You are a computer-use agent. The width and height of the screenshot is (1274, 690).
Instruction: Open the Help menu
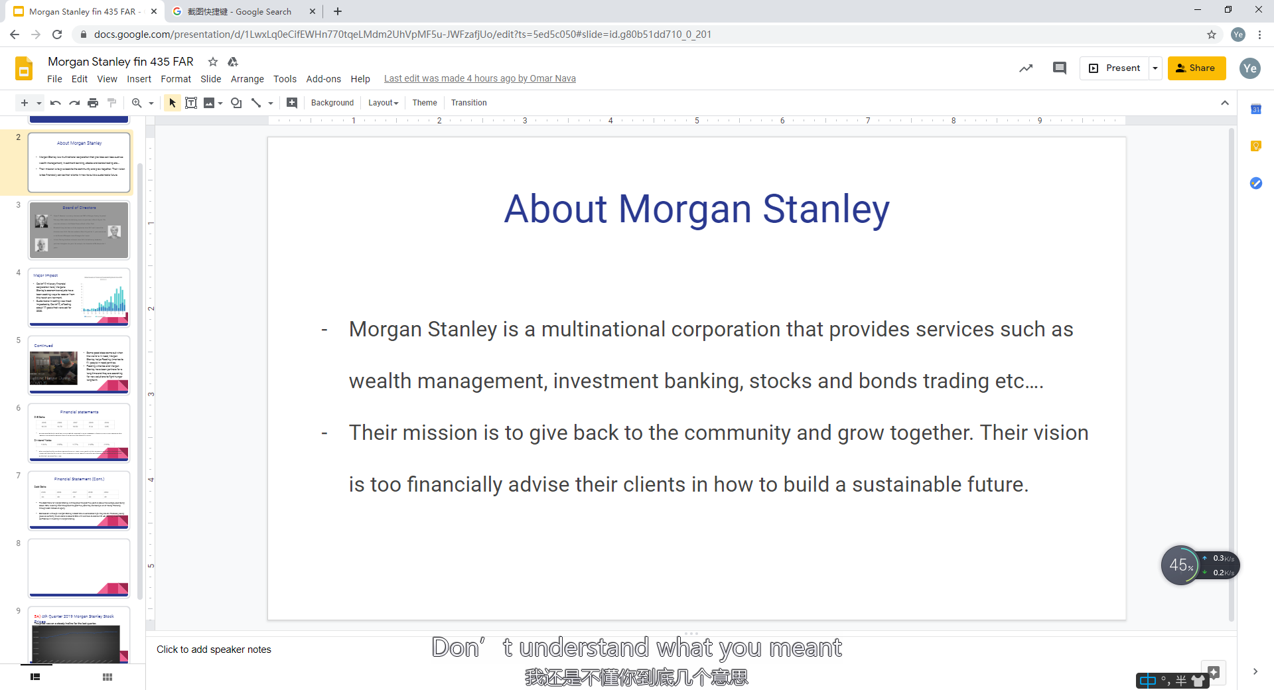(x=360, y=79)
